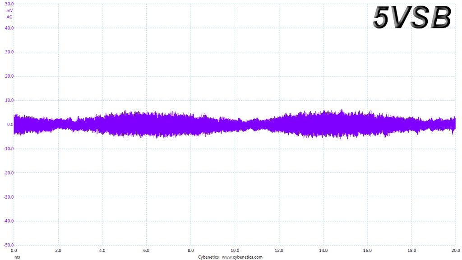Select the 18.0 time axis label

pos(411,251)
